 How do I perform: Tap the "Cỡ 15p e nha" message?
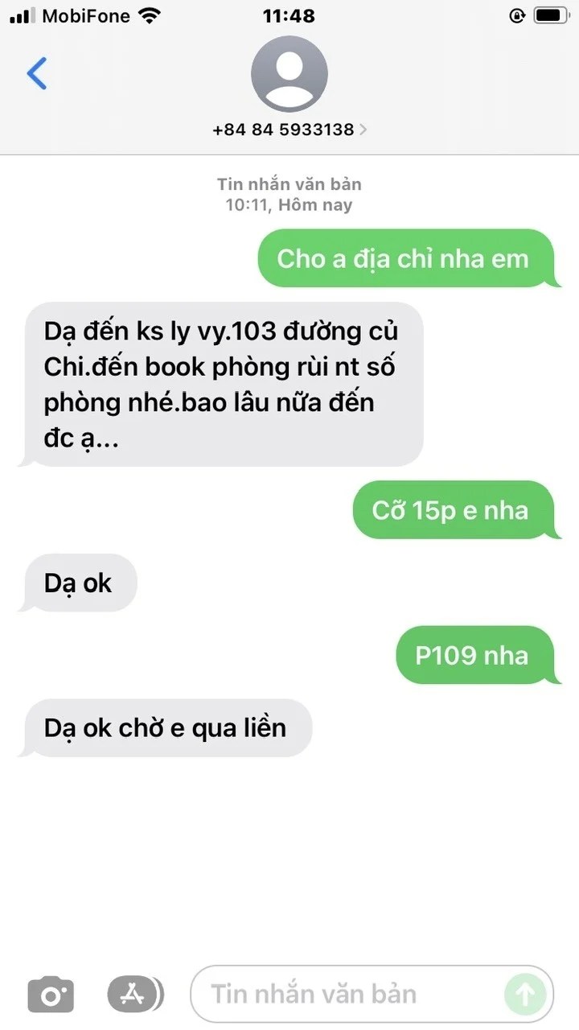tap(454, 510)
